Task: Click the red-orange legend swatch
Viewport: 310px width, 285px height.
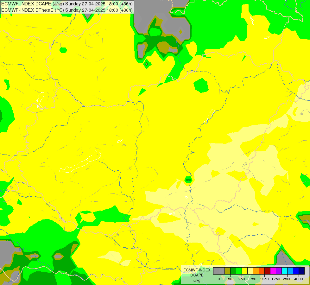Action: point(262,271)
